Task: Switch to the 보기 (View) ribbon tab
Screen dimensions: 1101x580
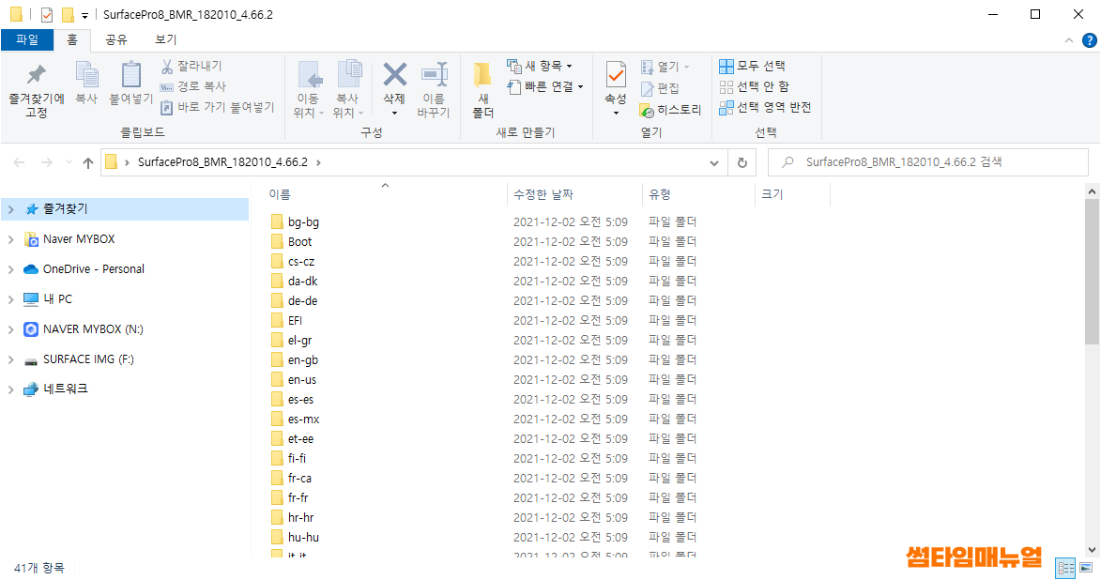Action: (166, 40)
